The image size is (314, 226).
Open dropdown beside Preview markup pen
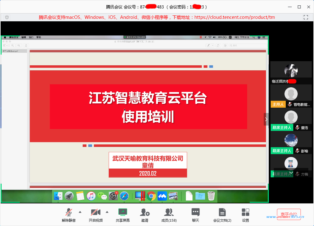213,46
